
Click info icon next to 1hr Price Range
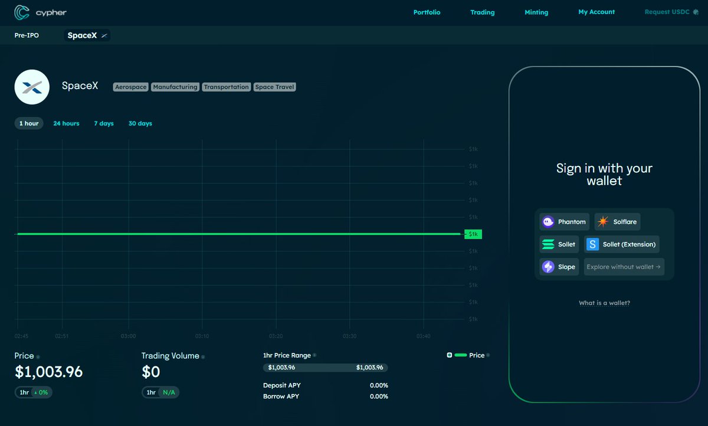314,355
